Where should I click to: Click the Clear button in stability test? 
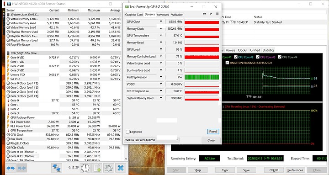tap(225, 170)
